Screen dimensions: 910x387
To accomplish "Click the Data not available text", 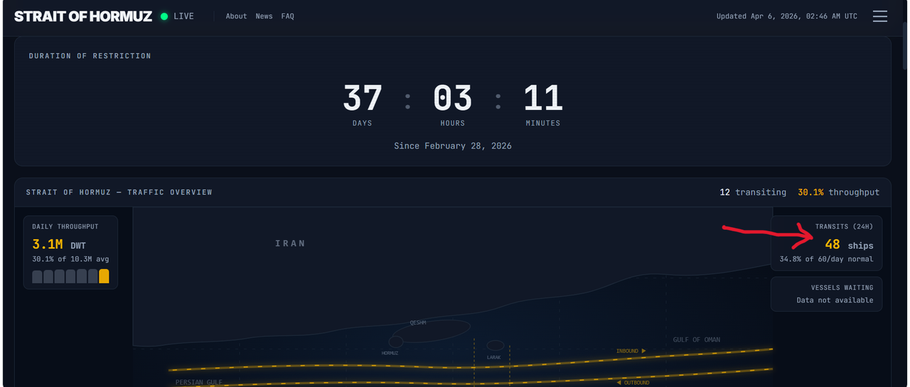I will (x=835, y=300).
